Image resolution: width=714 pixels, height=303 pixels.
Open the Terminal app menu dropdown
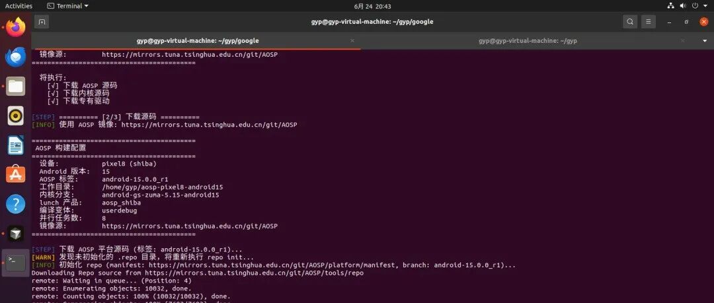68,6
